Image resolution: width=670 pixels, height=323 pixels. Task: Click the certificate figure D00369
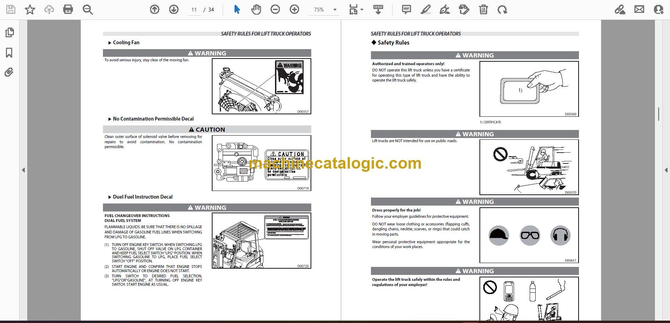click(529, 89)
